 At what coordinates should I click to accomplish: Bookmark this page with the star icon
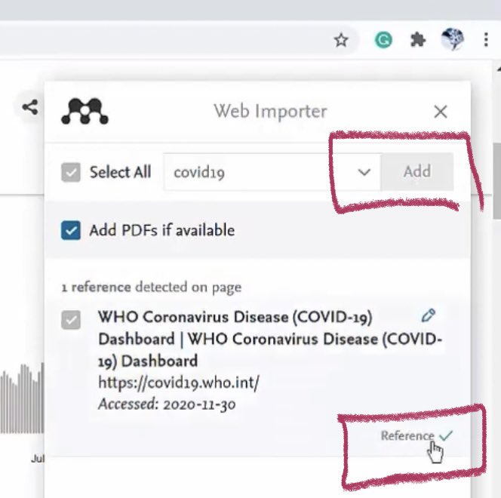click(341, 40)
